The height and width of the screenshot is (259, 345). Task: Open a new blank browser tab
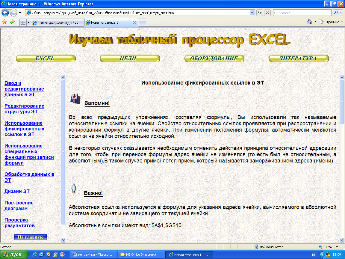143,23
